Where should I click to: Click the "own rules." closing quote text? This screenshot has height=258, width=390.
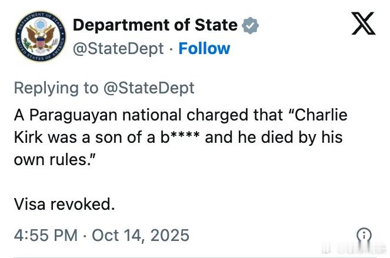tap(55, 160)
